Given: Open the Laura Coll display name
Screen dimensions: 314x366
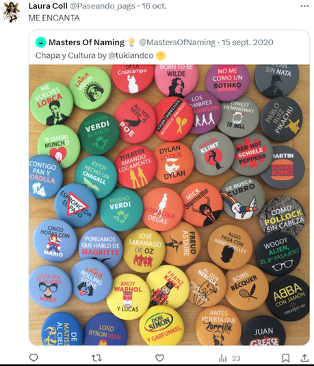Looking at the screenshot, I should [48, 6].
